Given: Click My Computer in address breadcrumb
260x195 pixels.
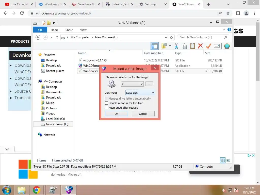Looking at the screenshot, I should point(80,37).
